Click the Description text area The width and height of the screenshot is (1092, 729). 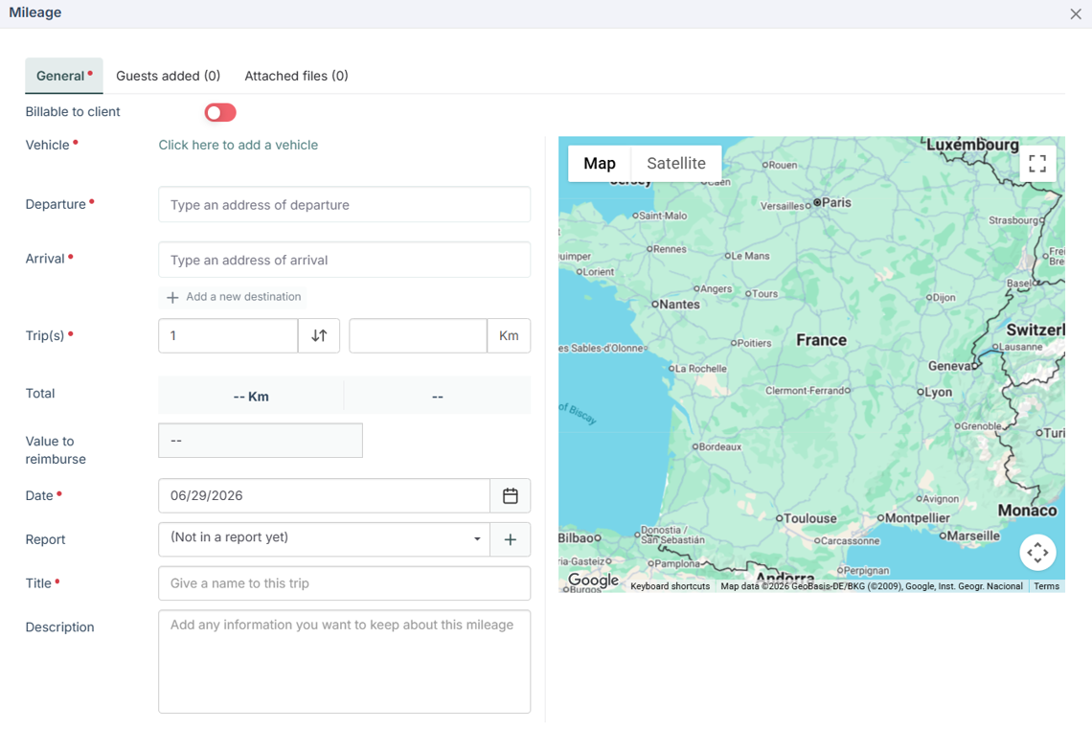[344, 661]
